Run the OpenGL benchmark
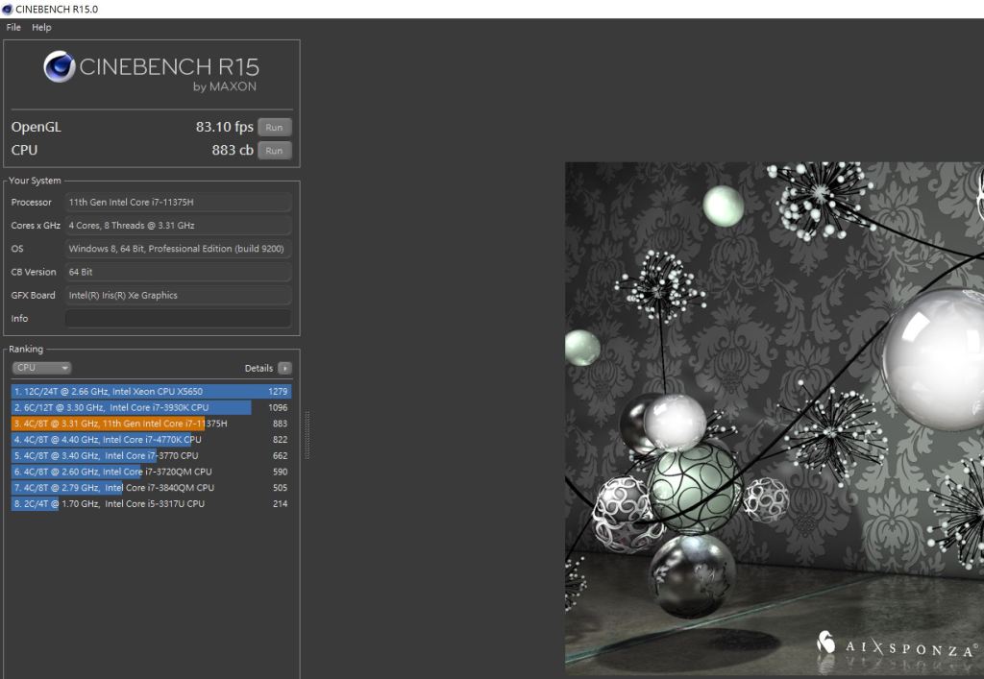This screenshot has height=679, width=984. (x=274, y=127)
